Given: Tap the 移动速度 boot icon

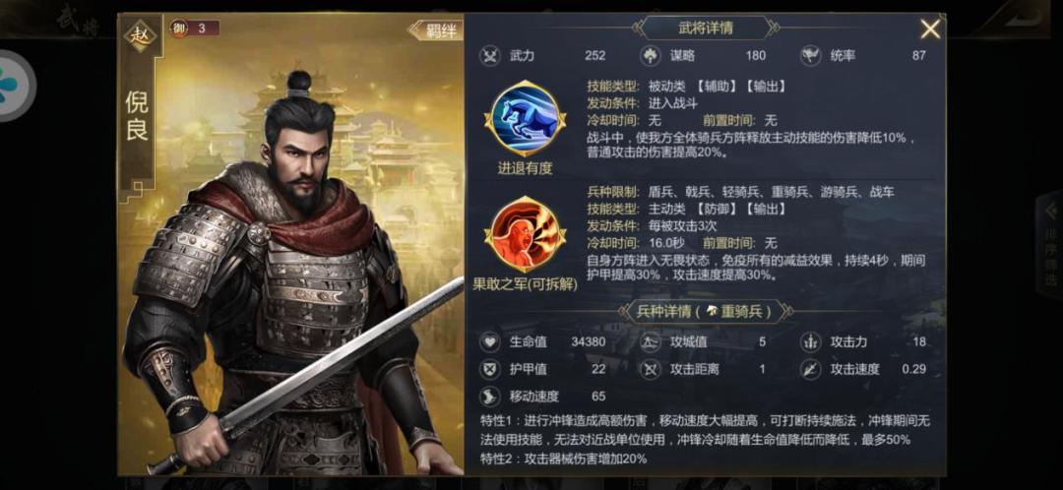Looking at the screenshot, I should [489, 397].
